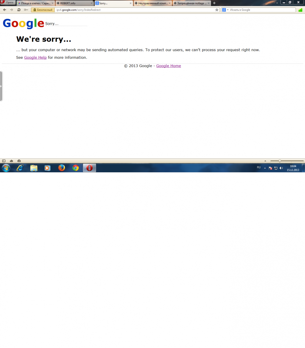The height and width of the screenshot is (348, 305).
Task: Select the 'Sorry...' tab
Action: coord(114,3)
